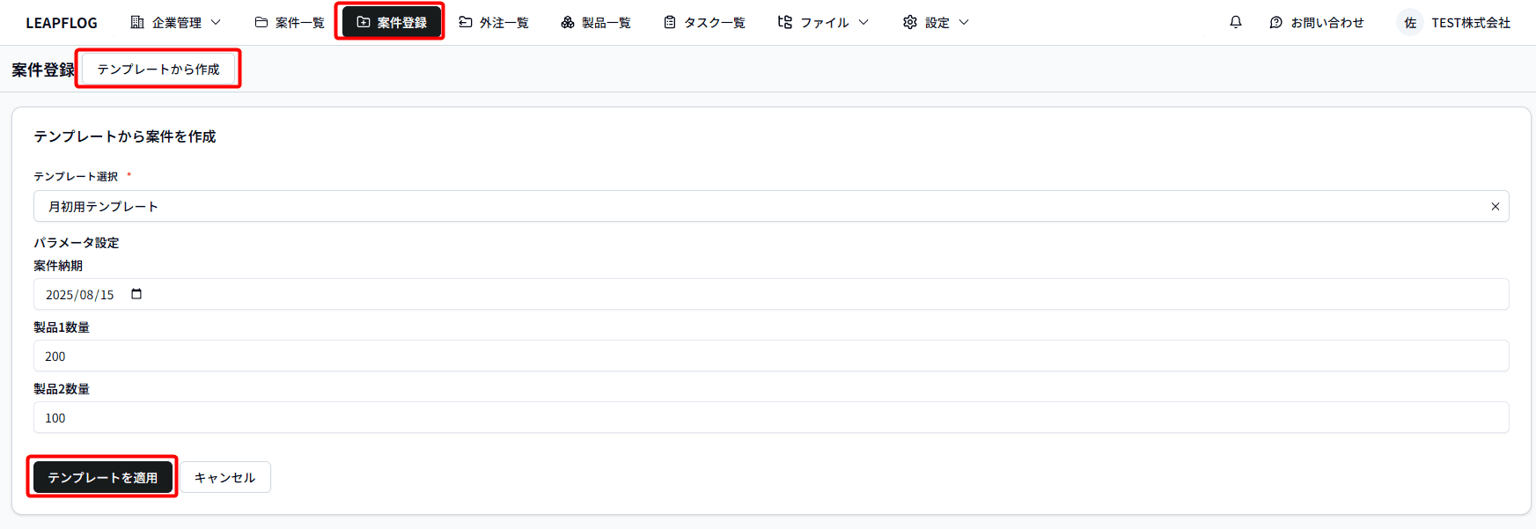Click the settings gear icon
Image resolution: width=1536 pixels, height=529 pixels.
pyautogui.click(x=910, y=22)
